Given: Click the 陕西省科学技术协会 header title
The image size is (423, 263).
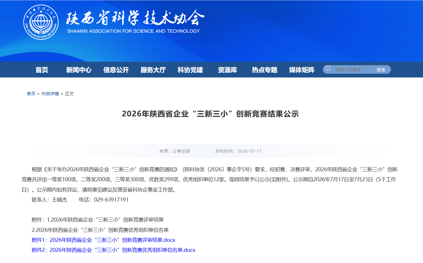Looking at the screenshot, I should [x=135, y=18].
